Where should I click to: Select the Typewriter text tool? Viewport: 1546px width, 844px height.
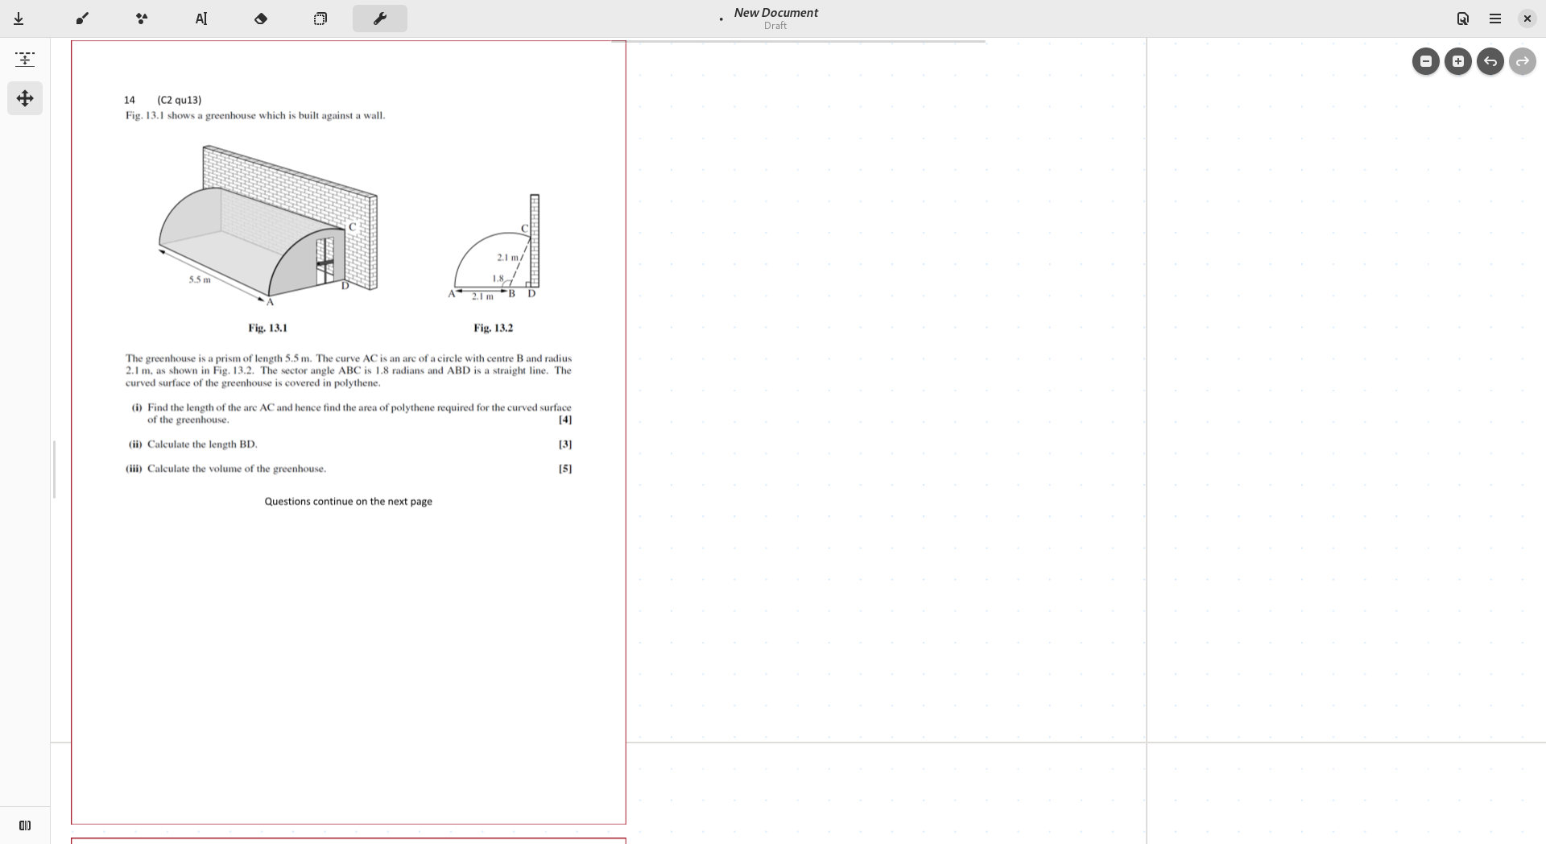coord(201,19)
